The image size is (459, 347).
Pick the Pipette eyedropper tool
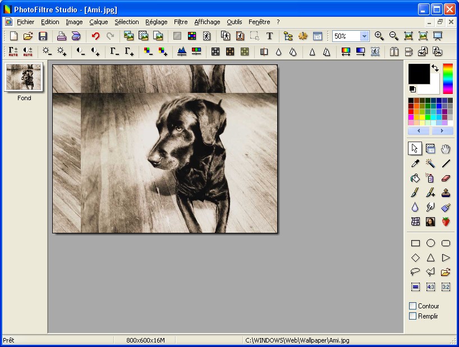click(415, 163)
